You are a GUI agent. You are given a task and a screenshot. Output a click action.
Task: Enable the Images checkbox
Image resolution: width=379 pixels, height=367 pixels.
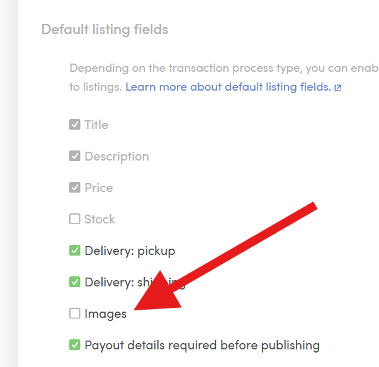coord(75,313)
